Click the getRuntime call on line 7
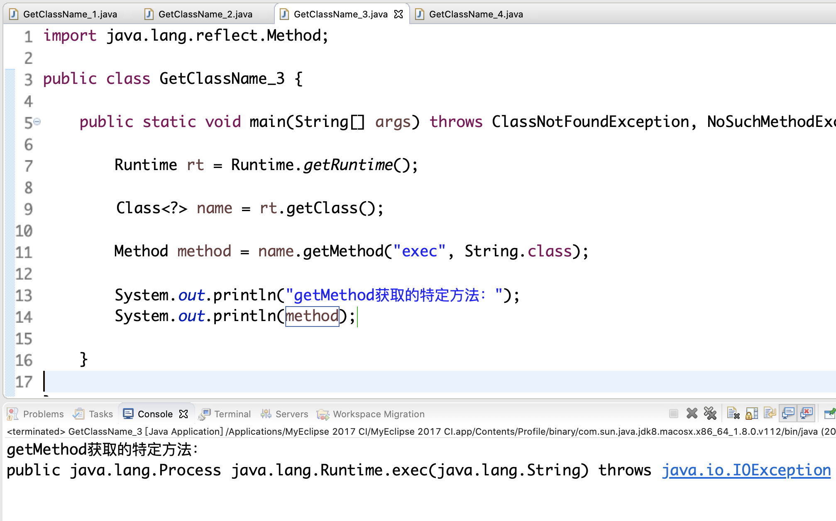The image size is (836, 521). 348,165
